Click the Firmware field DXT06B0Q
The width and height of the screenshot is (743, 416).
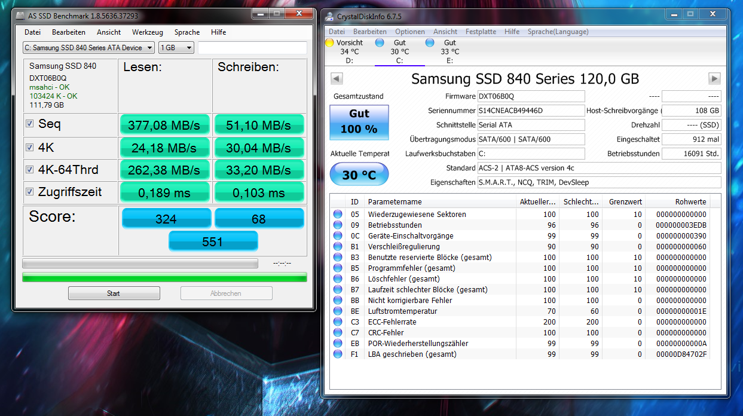(531, 96)
